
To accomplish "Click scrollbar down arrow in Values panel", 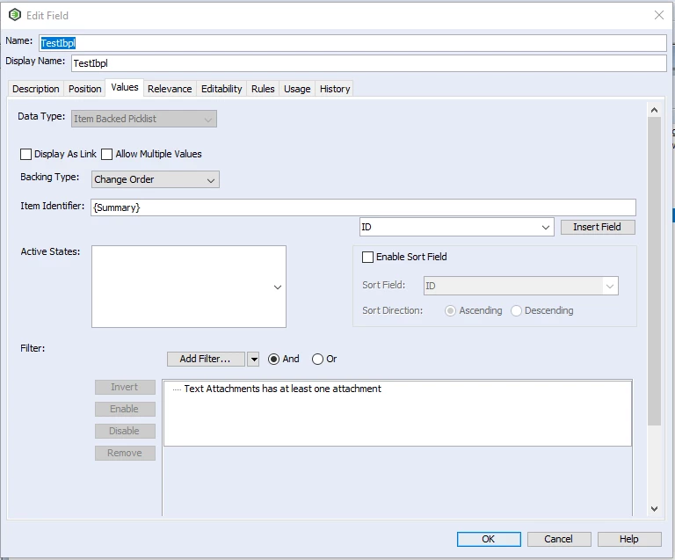I will coord(654,509).
